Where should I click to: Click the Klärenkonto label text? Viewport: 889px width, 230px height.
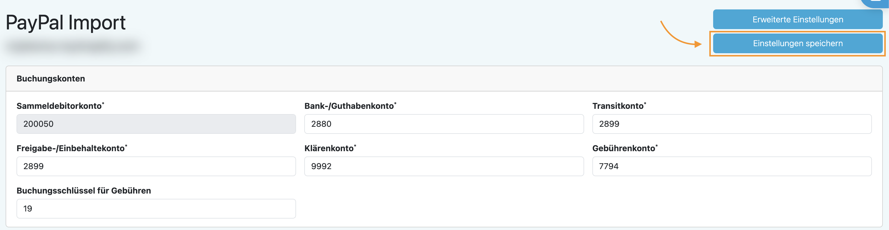(329, 149)
